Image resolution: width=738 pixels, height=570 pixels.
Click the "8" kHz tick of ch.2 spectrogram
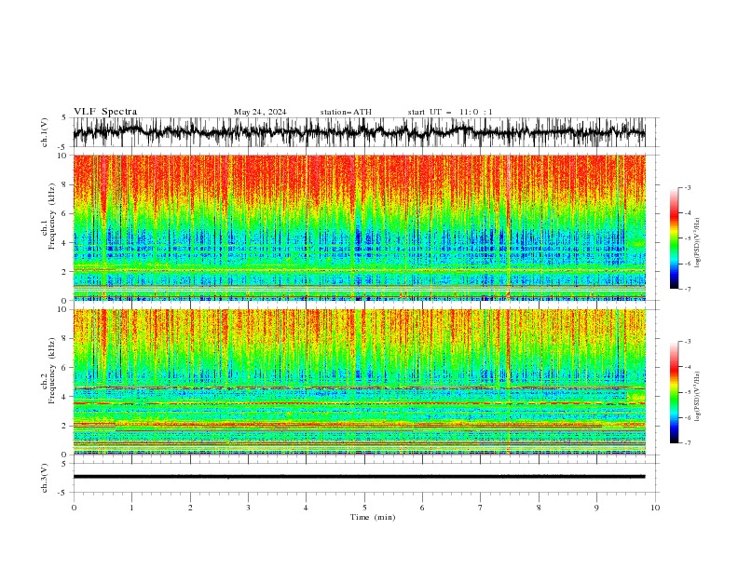click(65, 339)
